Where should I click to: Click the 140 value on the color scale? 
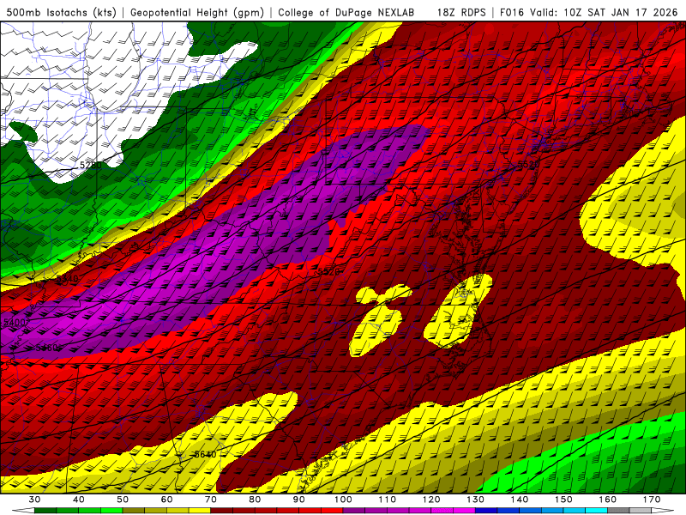click(520, 500)
